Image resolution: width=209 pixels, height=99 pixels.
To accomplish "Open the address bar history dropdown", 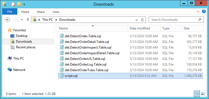I will point(137,20).
